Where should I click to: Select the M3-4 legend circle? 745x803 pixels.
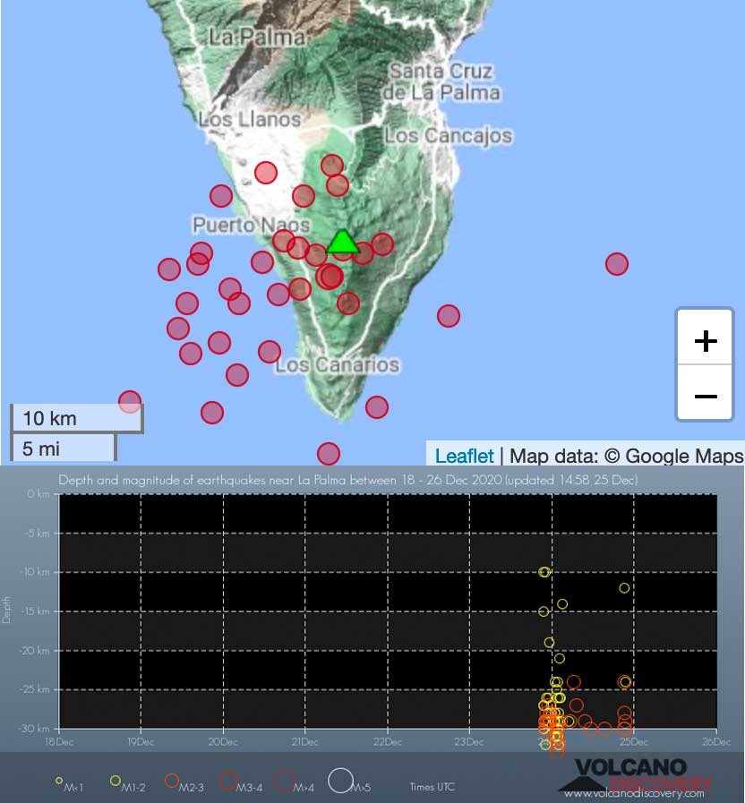pos(227,781)
